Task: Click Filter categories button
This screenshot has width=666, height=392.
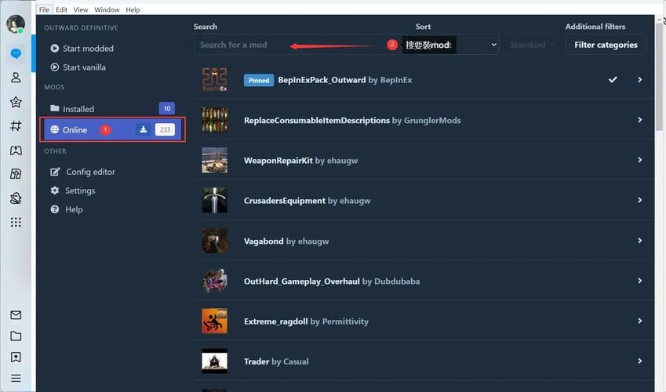Action: pyautogui.click(x=606, y=45)
